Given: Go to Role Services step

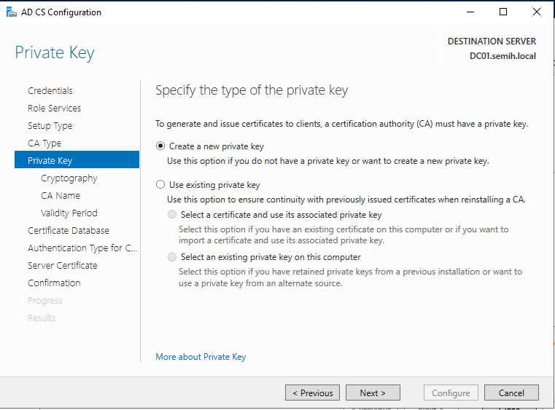Looking at the screenshot, I should tap(54, 108).
